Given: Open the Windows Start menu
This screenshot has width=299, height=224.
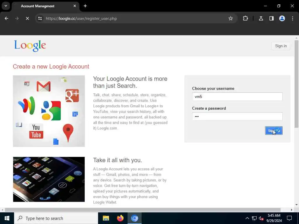Looking at the screenshot, I should click(x=7, y=218).
